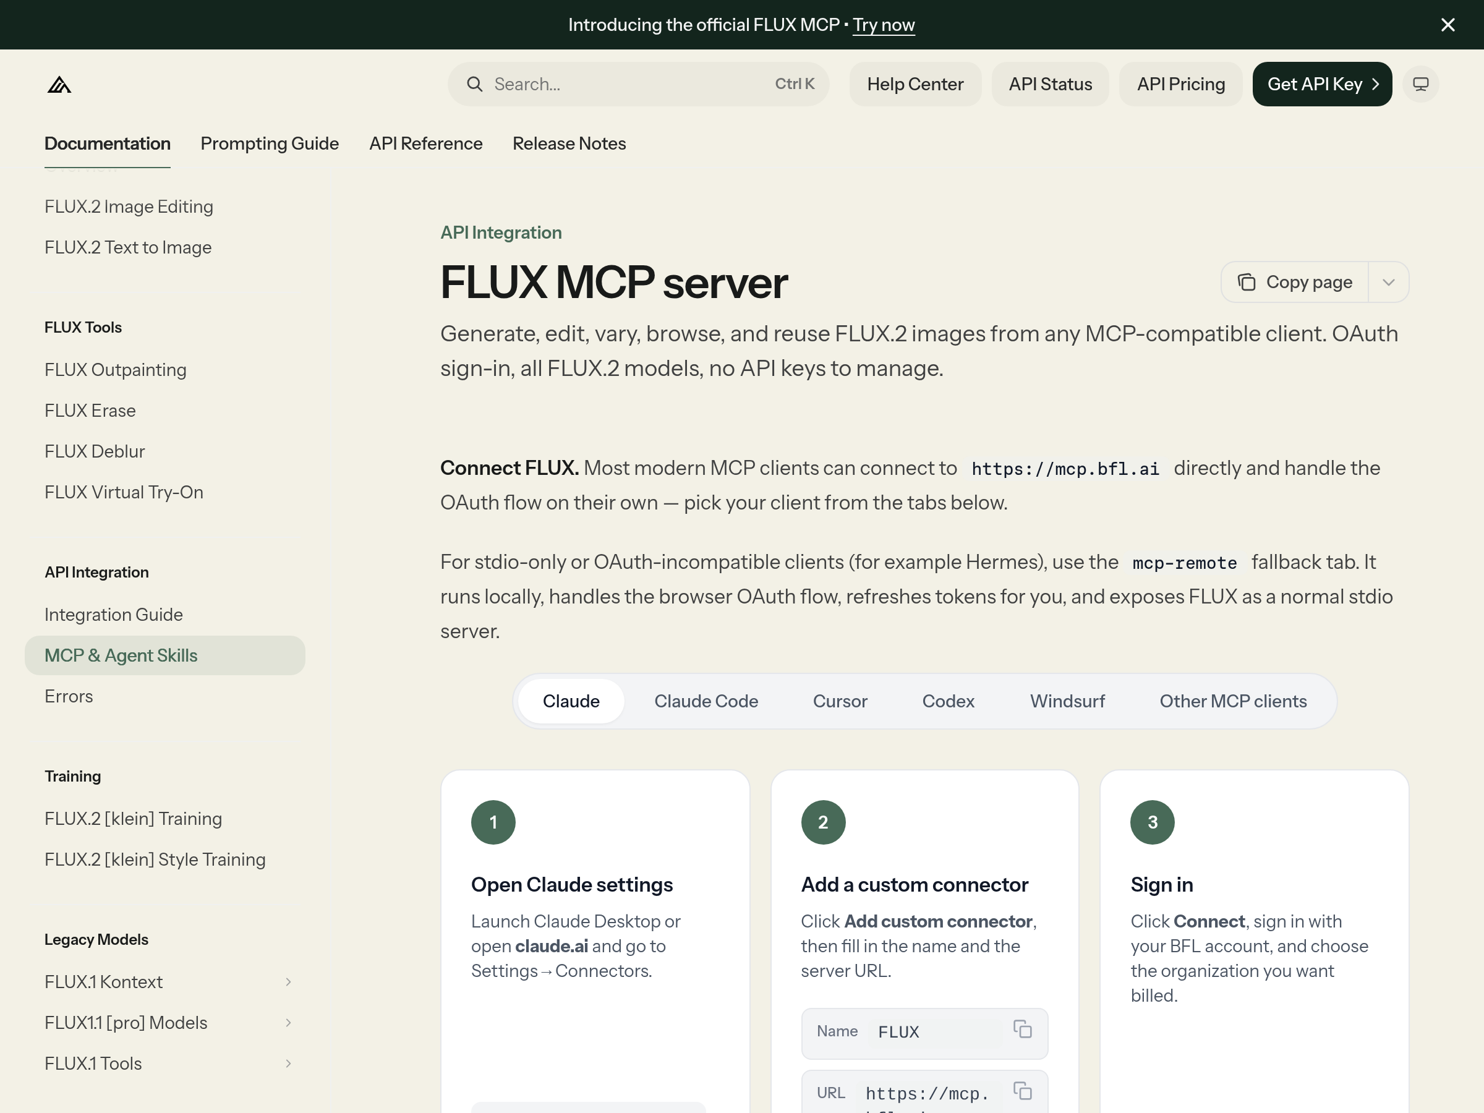The width and height of the screenshot is (1484, 1113).
Task: Click the Training sidebar heading
Action: click(73, 776)
